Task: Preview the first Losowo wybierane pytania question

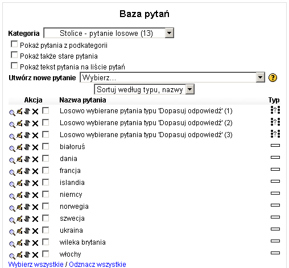Action: pos(12,113)
